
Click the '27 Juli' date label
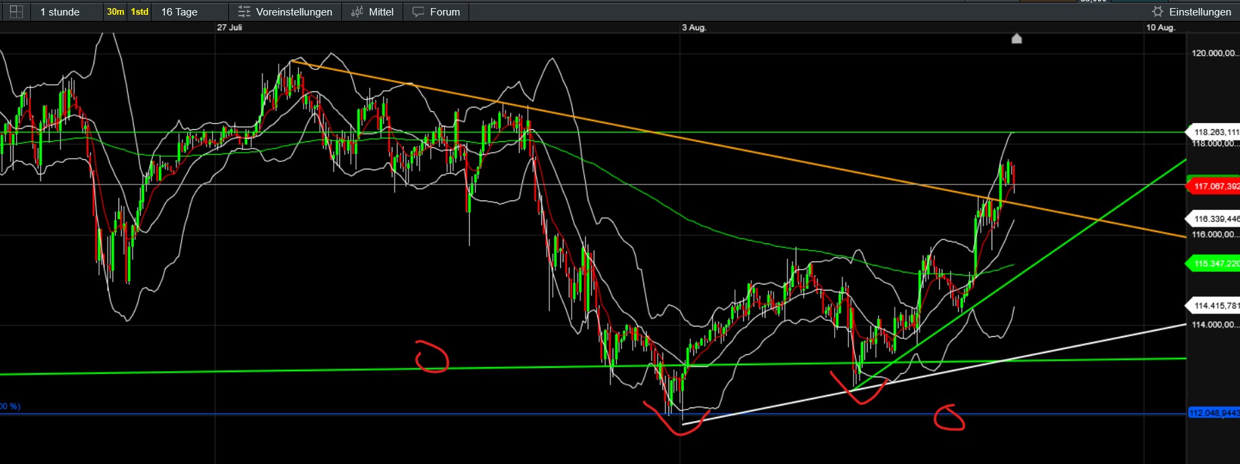pyautogui.click(x=230, y=28)
